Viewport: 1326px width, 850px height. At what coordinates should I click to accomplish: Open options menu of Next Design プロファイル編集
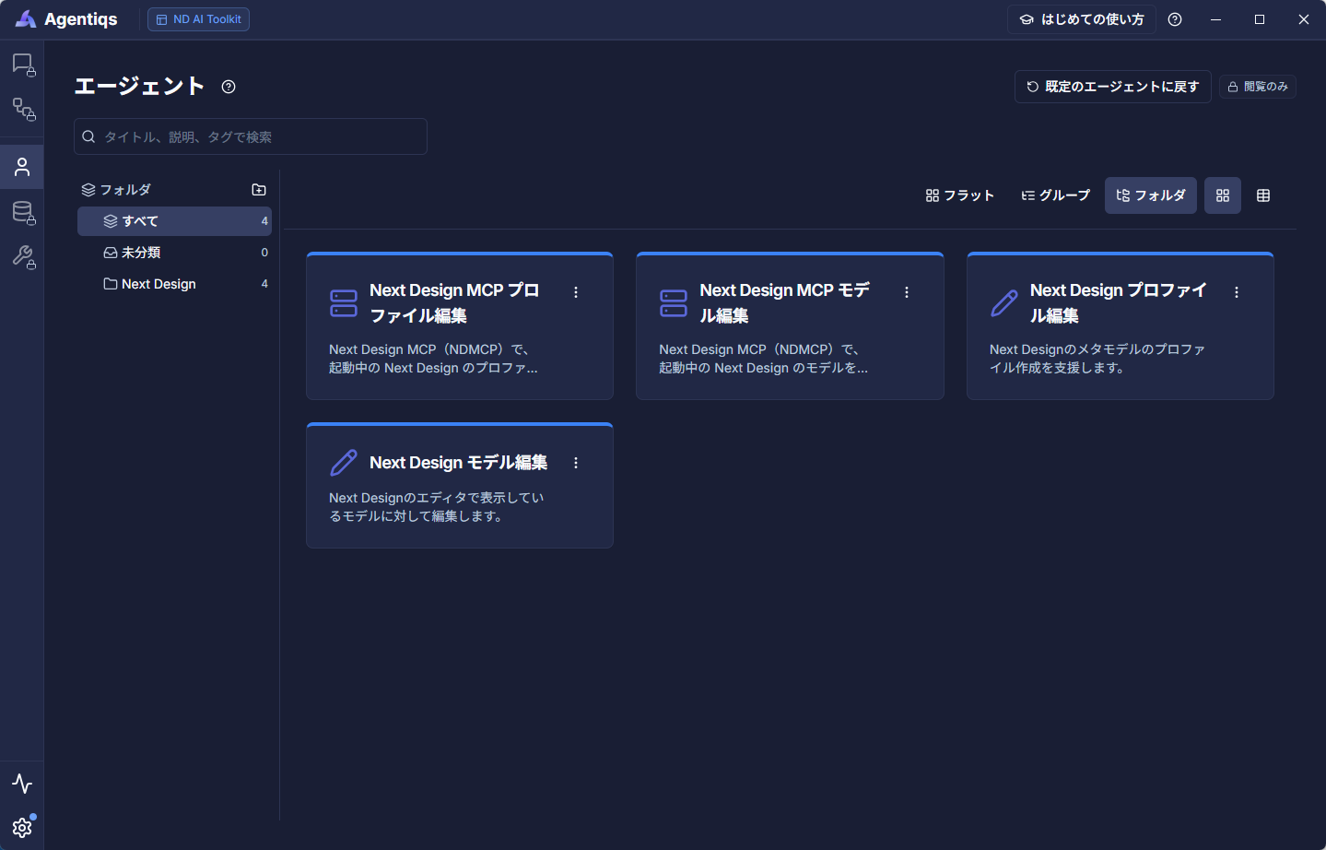click(1237, 292)
